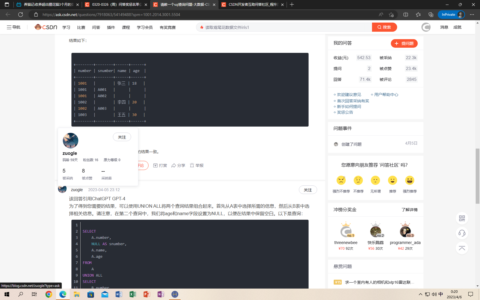This screenshot has width=480, height=300.
Task: Open the Tab actions menu icon
Action: click(x=7, y=5)
